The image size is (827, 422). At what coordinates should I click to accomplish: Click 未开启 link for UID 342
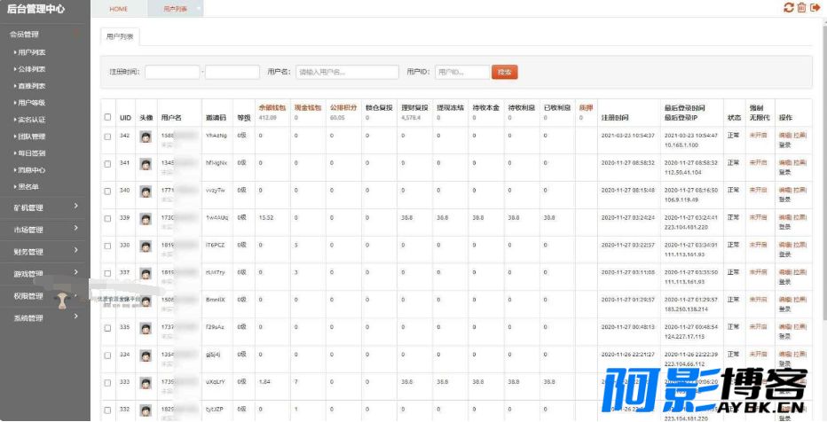pyautogui.click(x=758, y=135)
